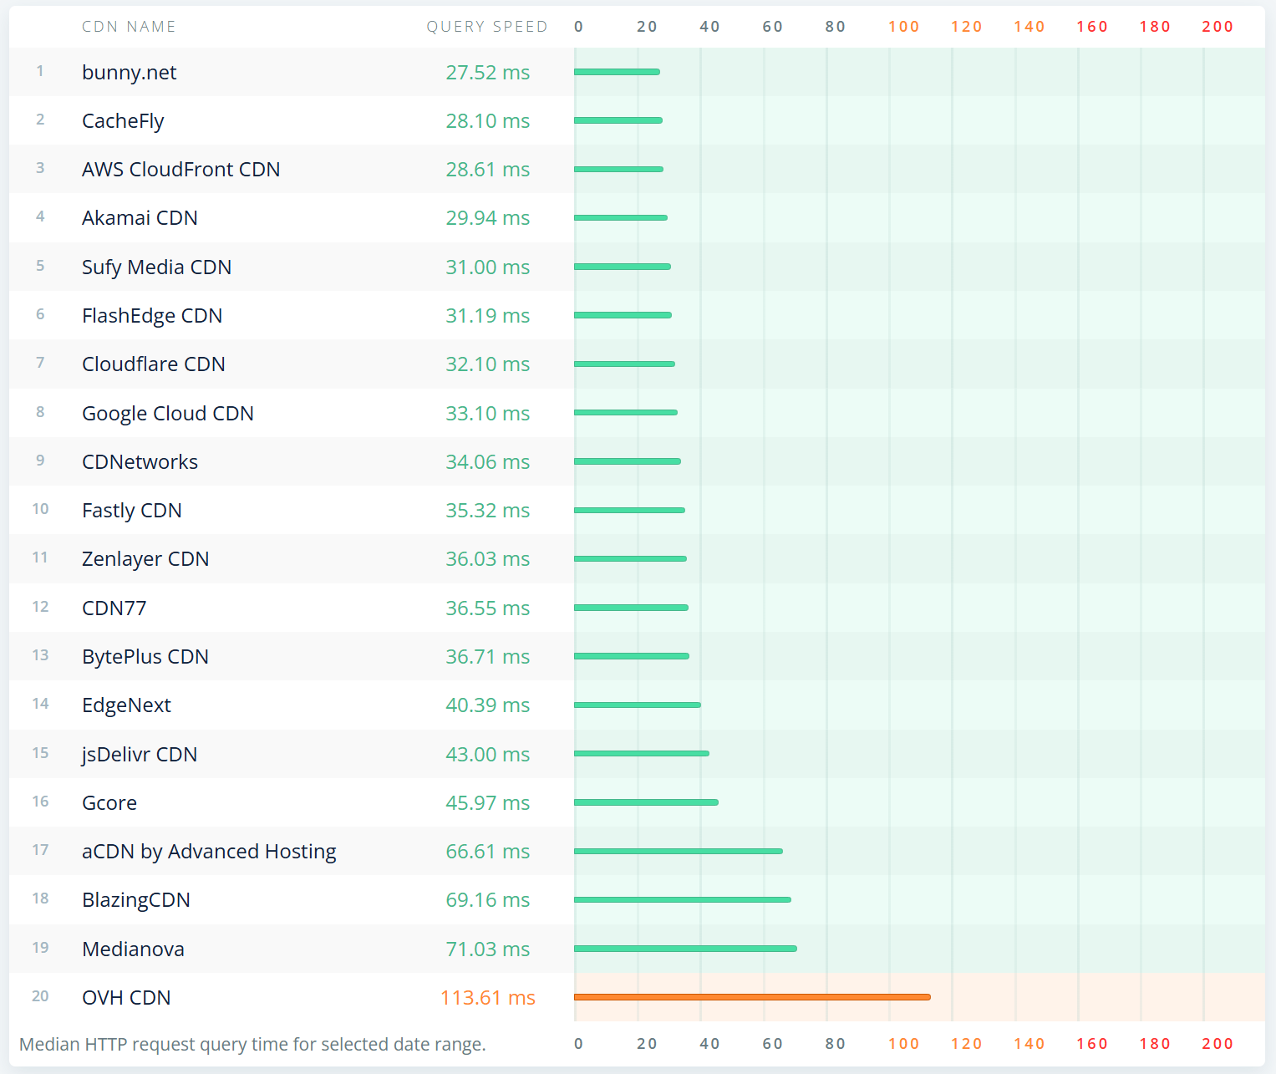Screen dimensions: 1276x1074
Task: Click the 35.32 ms speed value
Action: tap(488, 511)
